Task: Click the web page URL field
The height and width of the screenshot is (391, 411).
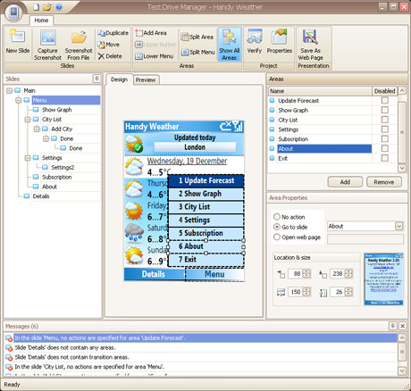Action: (365, 239)
